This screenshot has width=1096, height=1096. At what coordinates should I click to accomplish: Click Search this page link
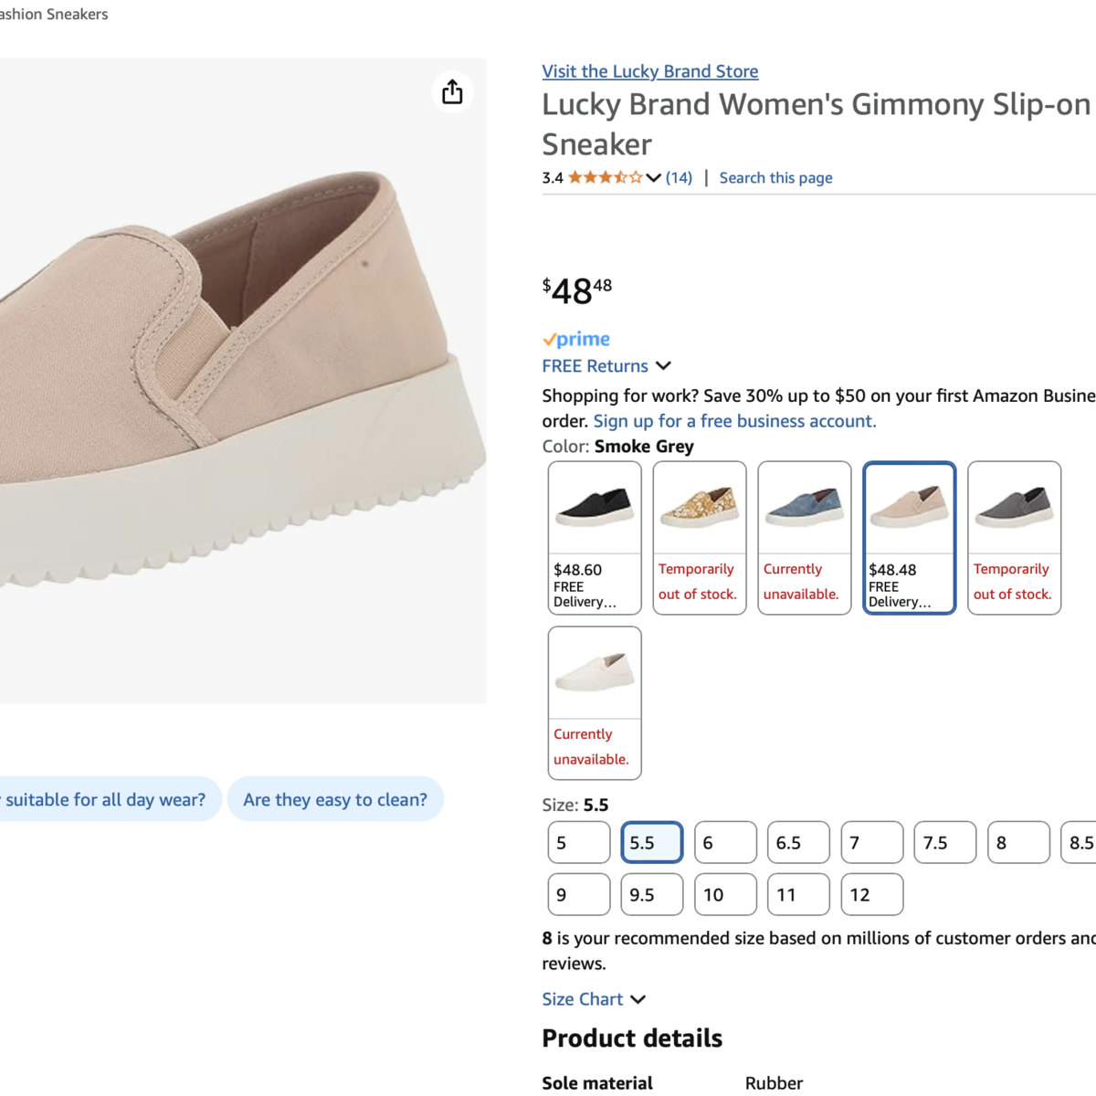[775, 178]
